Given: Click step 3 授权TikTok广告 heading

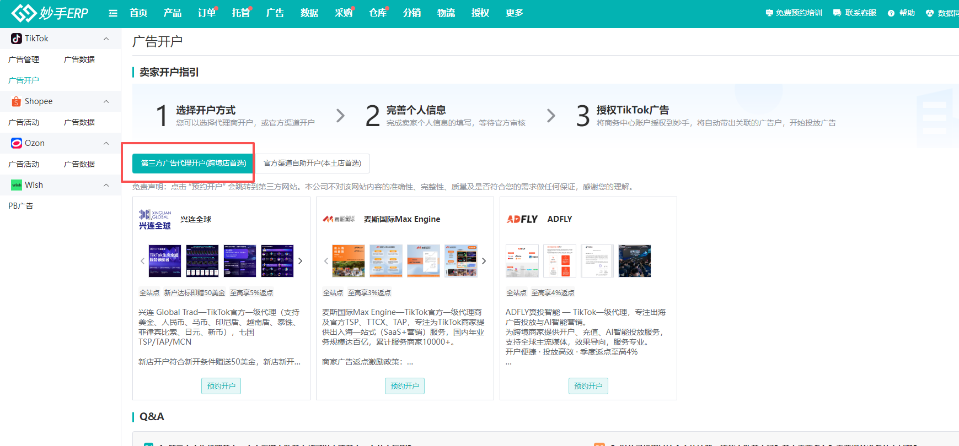Looking at the screenshot, I should 633,110.
